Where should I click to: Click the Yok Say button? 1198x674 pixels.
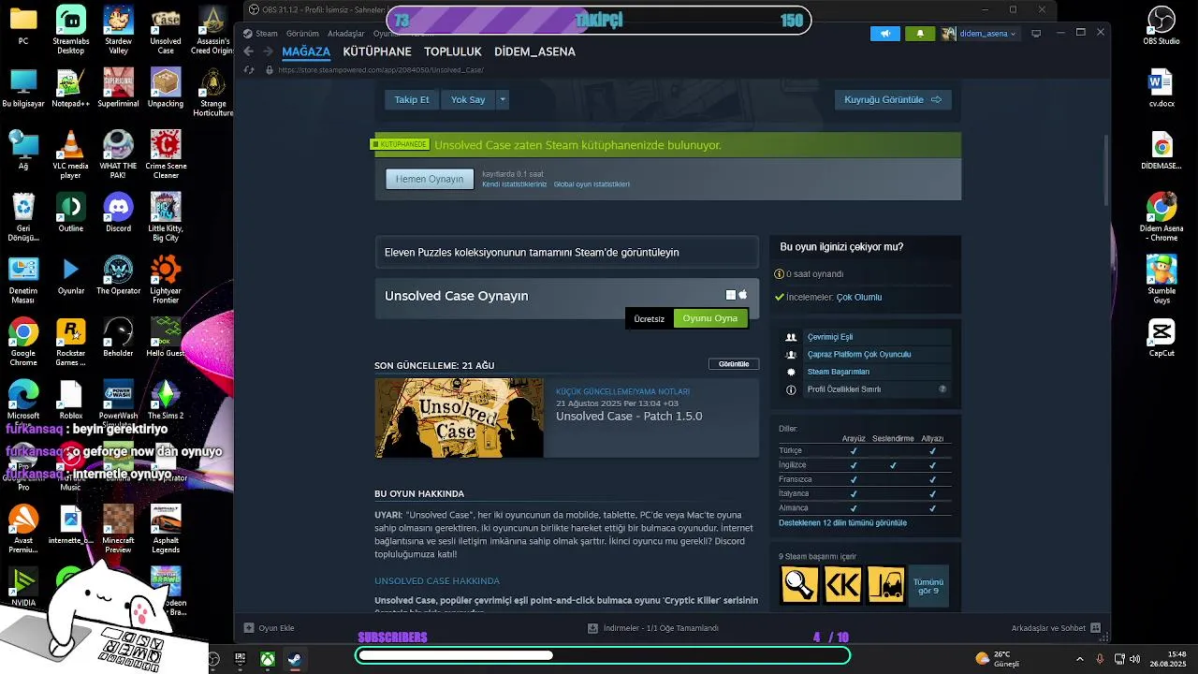[468, 99]
